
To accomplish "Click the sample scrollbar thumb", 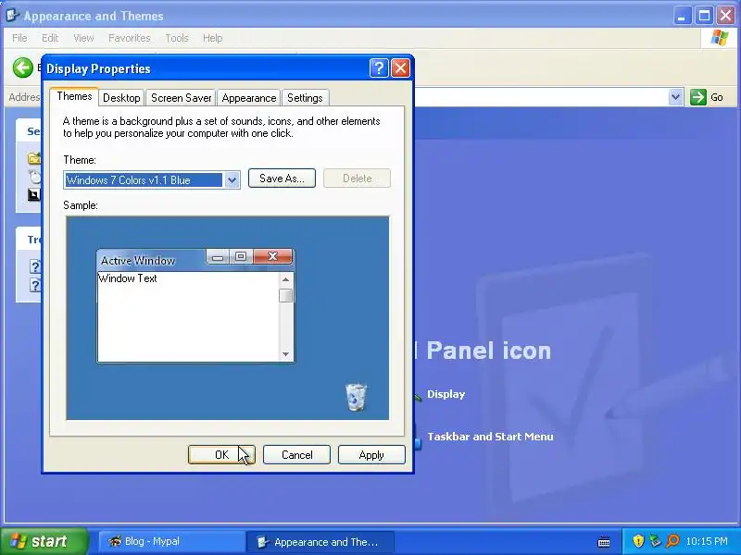I will 285,295.
